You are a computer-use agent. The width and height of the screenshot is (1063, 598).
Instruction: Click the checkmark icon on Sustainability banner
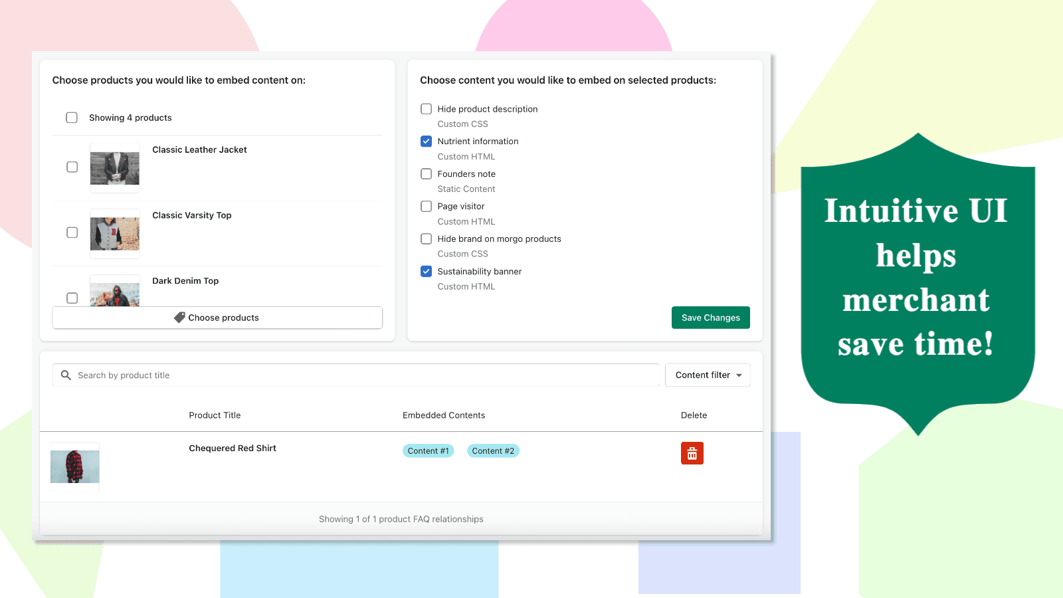(x=426, y=271)
